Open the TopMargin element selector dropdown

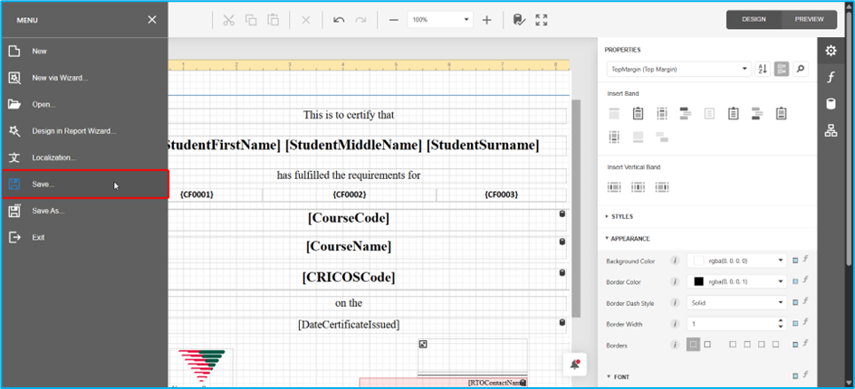(x=678, y=69)
